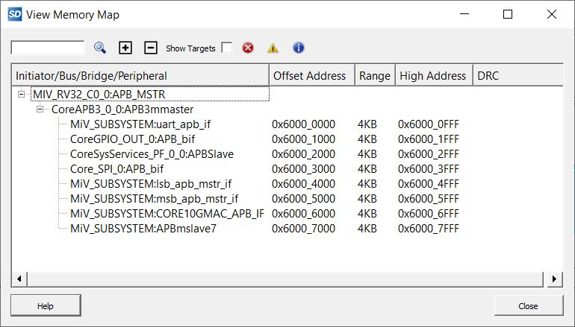Expand all rows with plus icon

click(x=125, y=48)
